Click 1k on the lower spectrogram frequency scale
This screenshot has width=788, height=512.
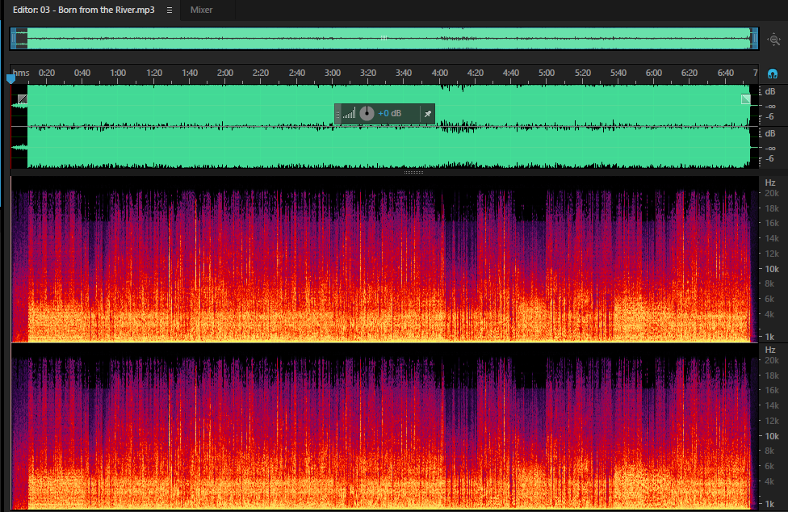coord(770,504)
